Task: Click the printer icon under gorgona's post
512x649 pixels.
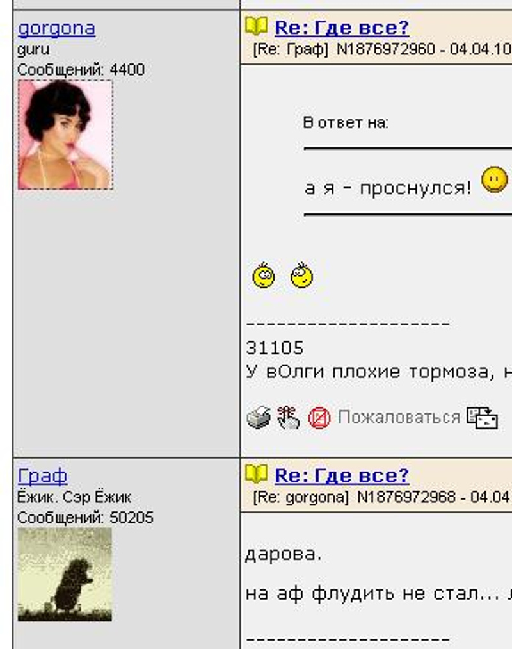Action: [259, 417]
